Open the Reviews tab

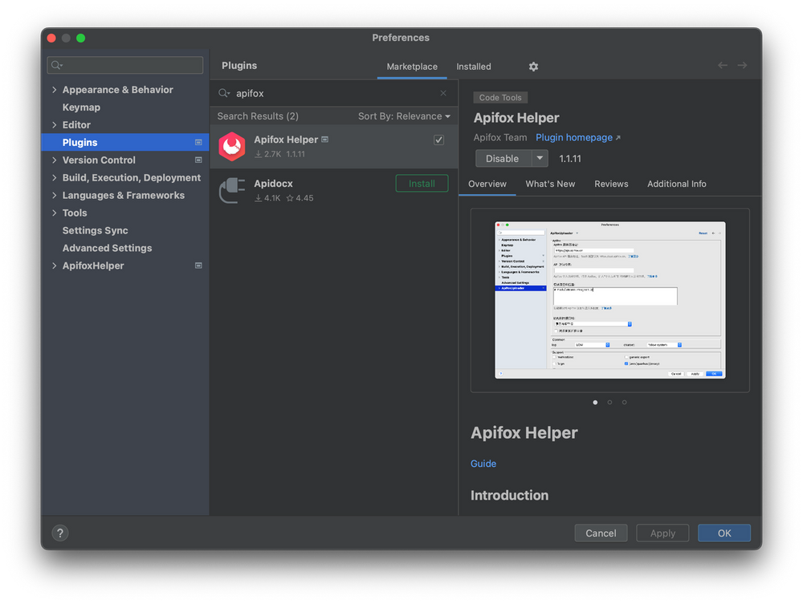click(611, 184)
